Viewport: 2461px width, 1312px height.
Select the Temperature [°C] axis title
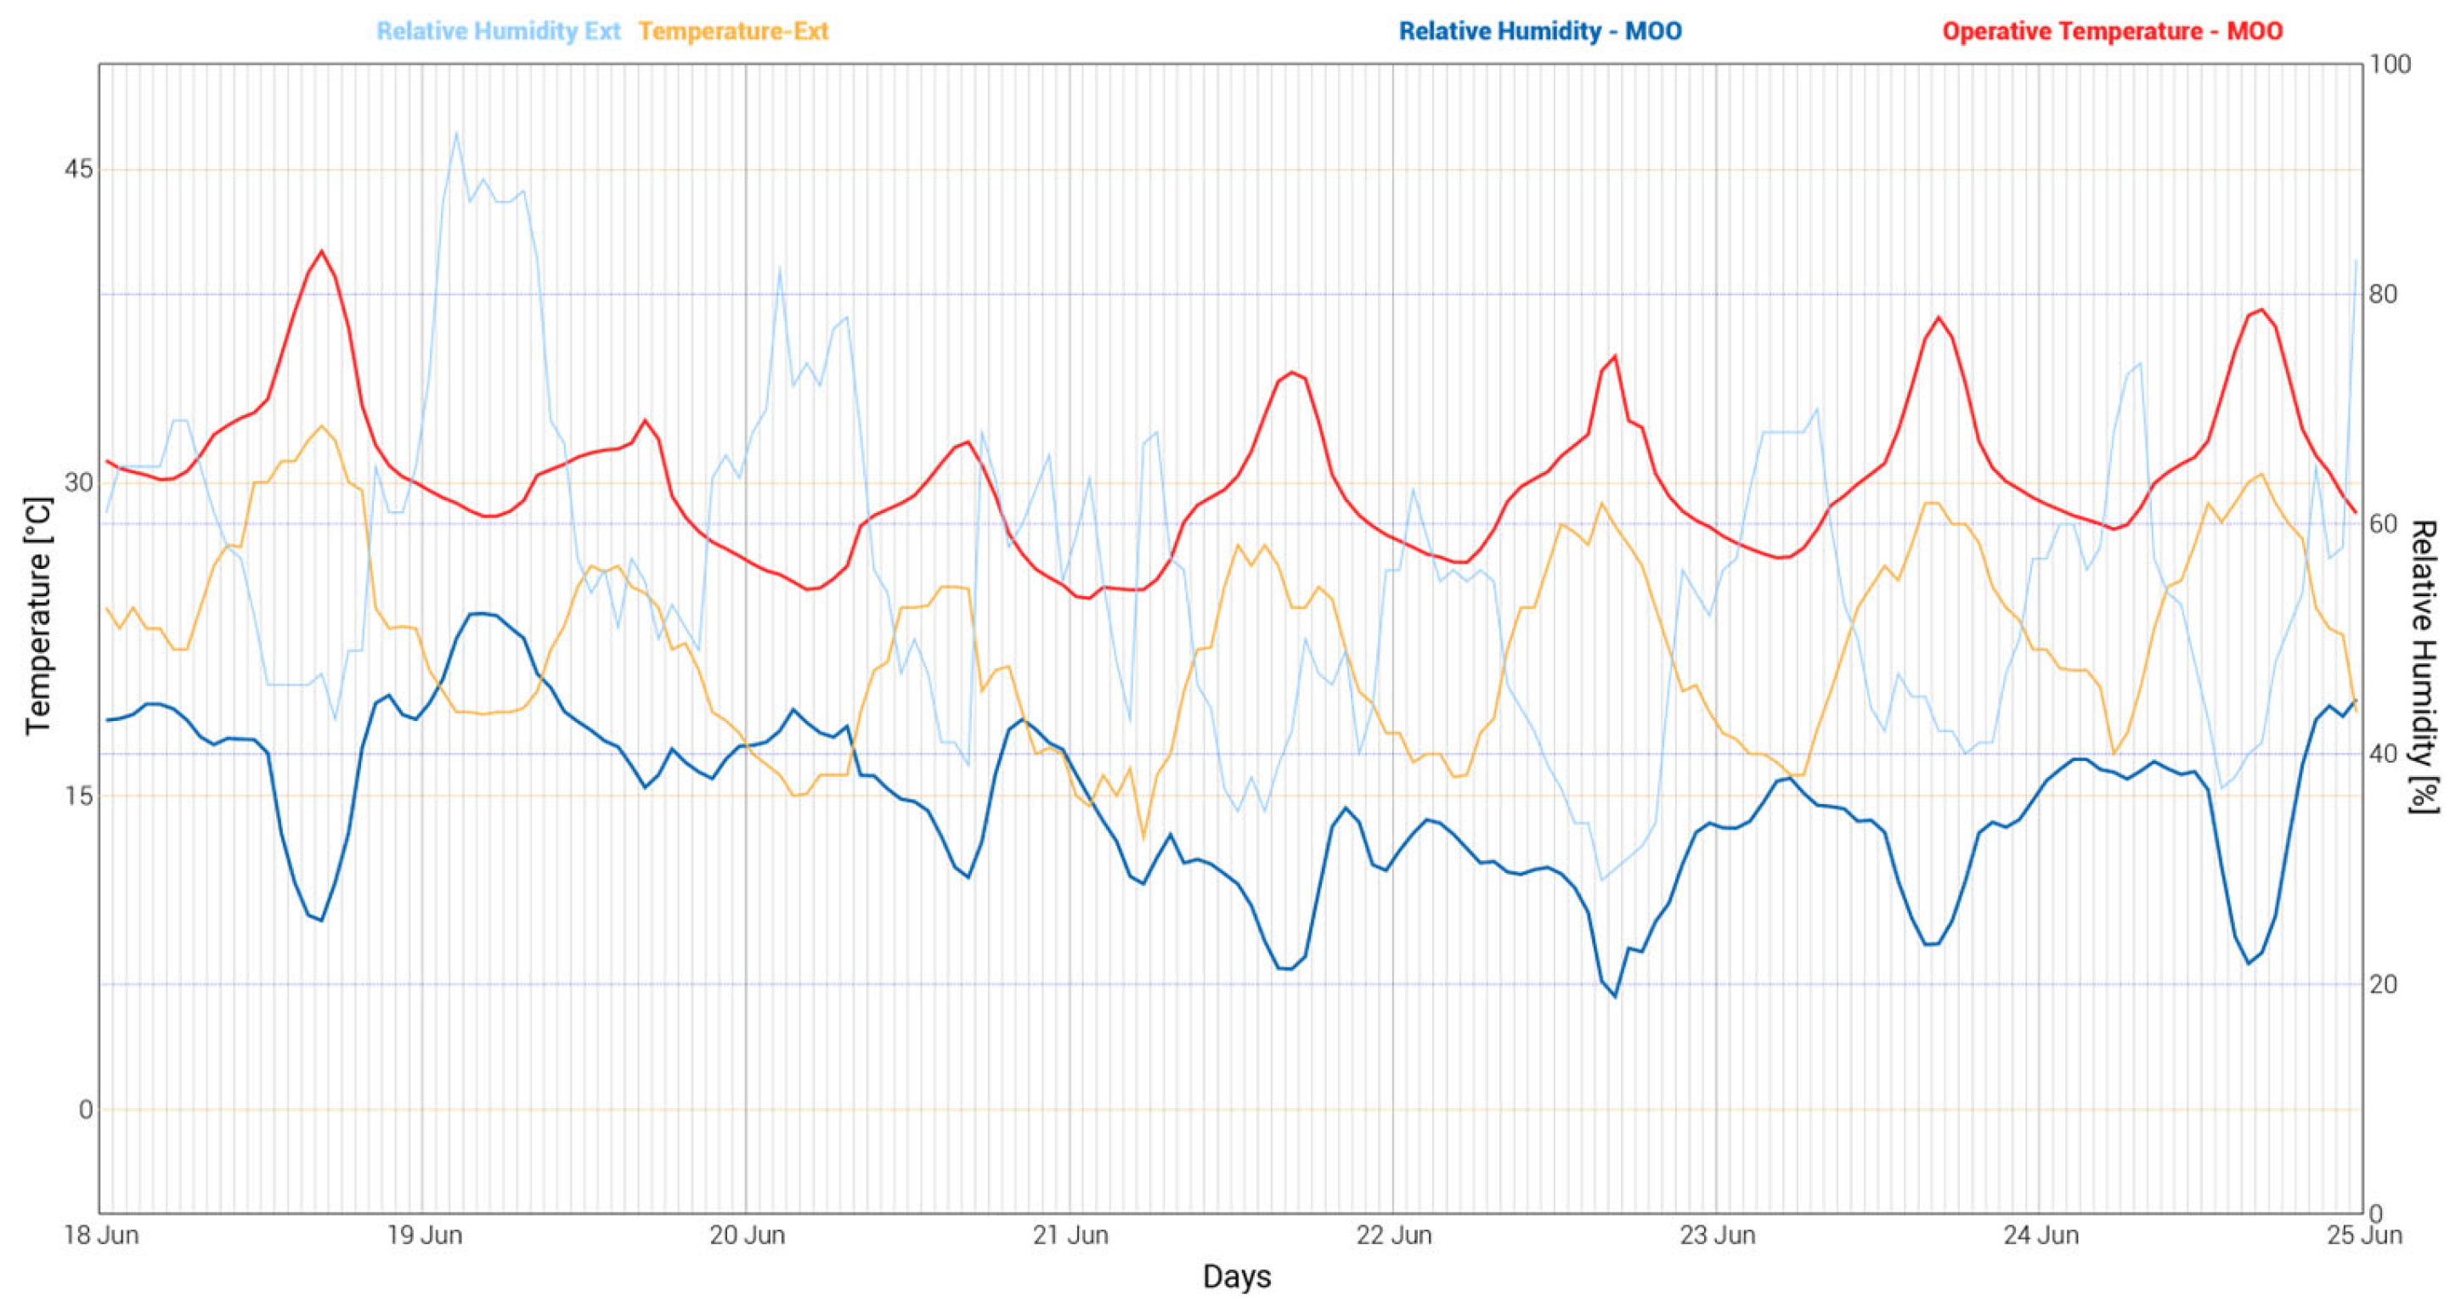click(38, 616)
